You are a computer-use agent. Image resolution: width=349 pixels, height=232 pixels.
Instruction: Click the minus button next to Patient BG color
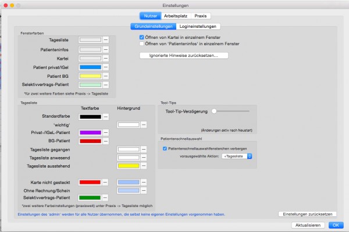106,76
